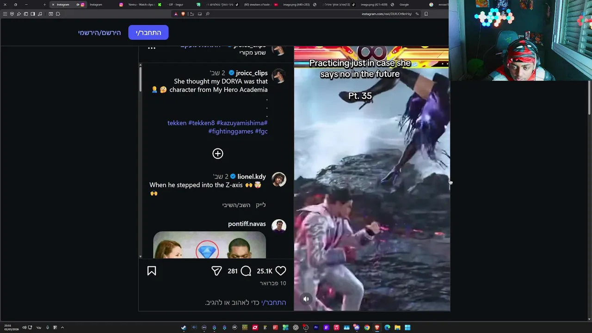The height and width of the screenshot is (333, 592).
Task: Open ChatGPT app from the taskbar
Action: tap(296, 327)
